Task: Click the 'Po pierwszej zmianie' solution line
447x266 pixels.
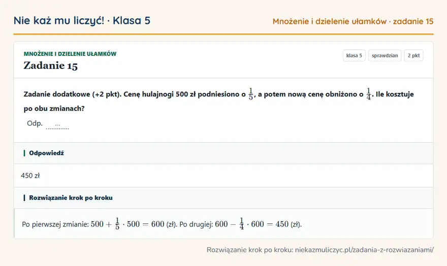Action: point(162,224)
